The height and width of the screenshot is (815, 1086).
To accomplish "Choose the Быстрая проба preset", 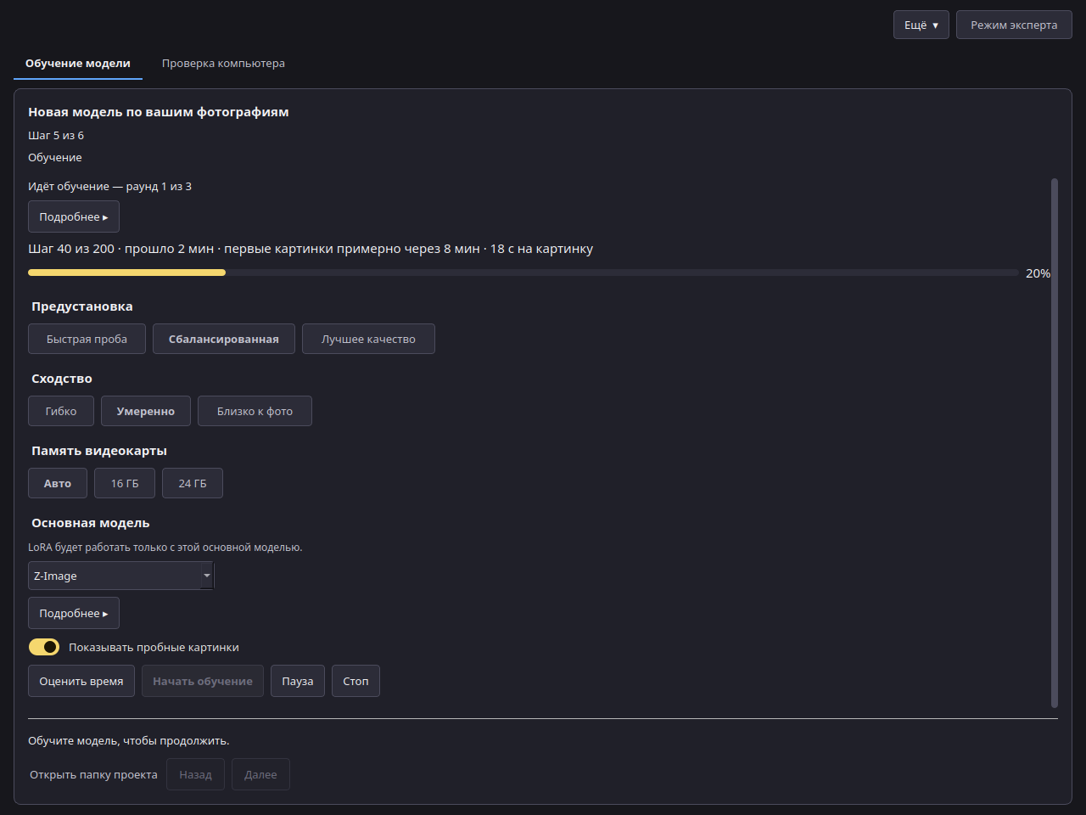I will pyautogui.click(x=87, y=339).
